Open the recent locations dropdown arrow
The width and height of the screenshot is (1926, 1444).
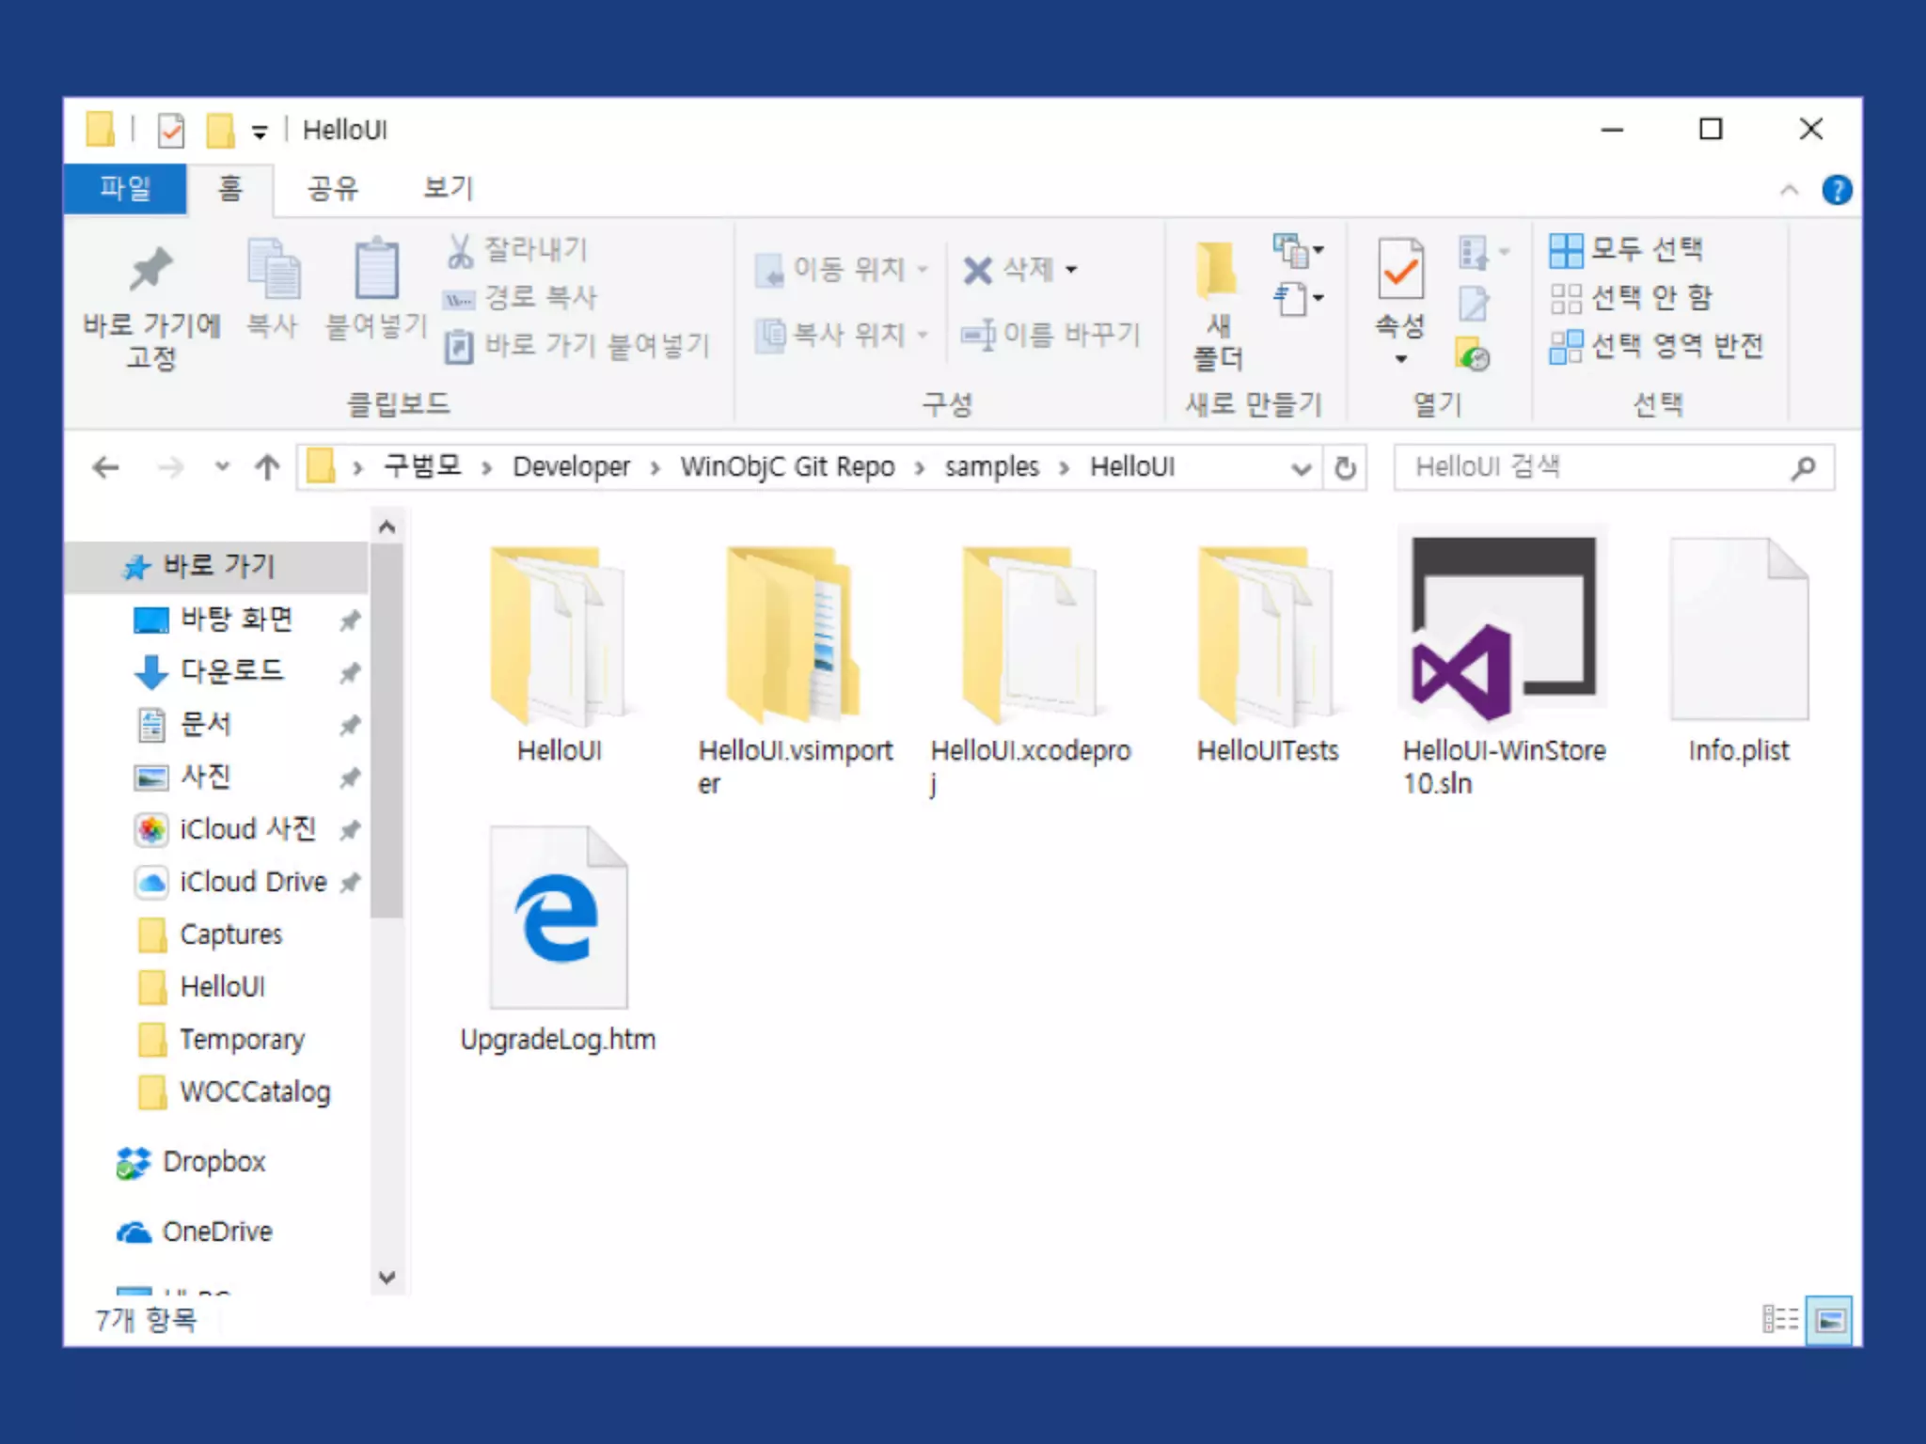pos(222,466)
